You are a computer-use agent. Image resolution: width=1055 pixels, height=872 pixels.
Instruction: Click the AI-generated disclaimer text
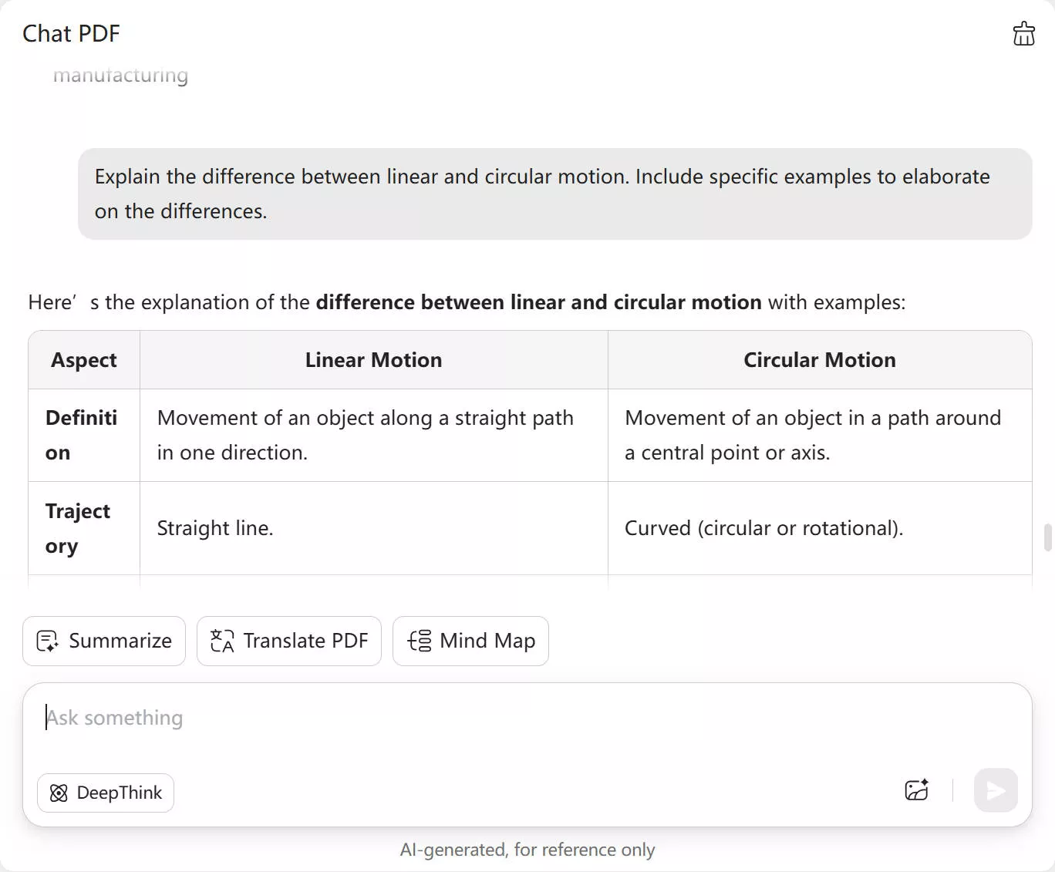point(527,849)
